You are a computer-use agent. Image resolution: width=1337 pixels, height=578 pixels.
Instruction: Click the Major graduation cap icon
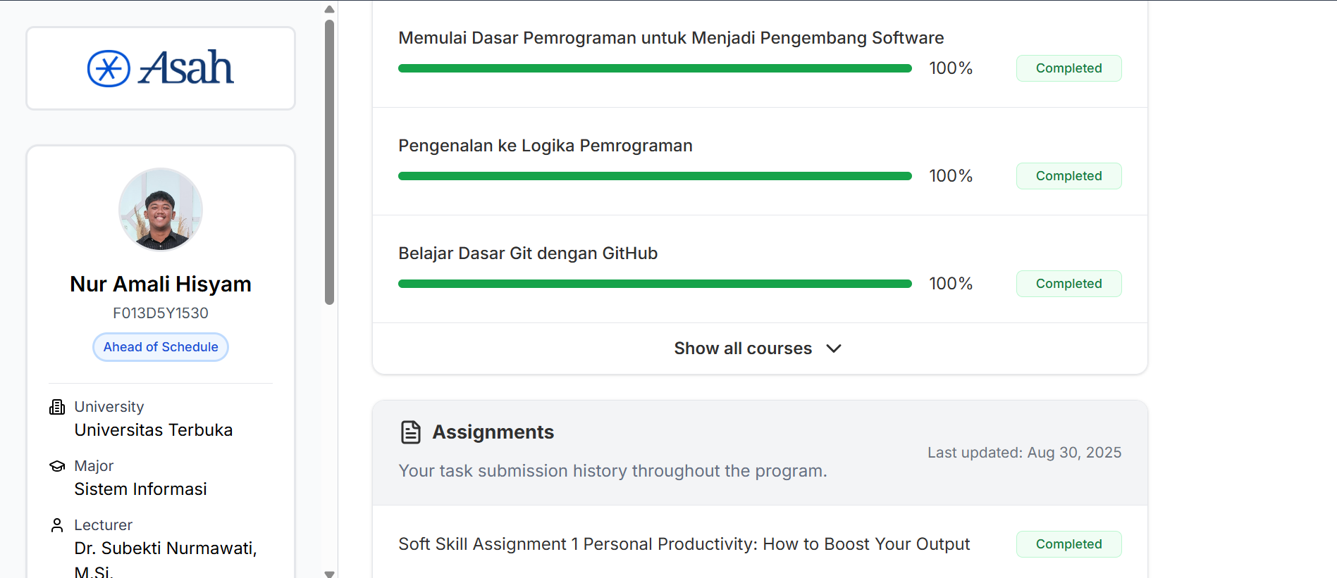57,466
